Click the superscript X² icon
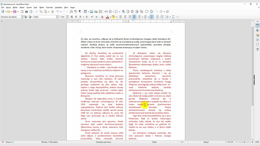260x146 pixels. pyautogui.click(x=92, y=17)
